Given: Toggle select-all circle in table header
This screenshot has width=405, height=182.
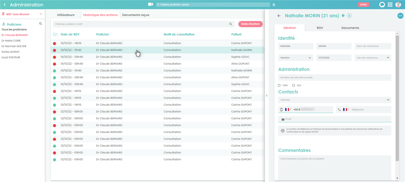Looking at the screenshot, I should pos(55,34).
